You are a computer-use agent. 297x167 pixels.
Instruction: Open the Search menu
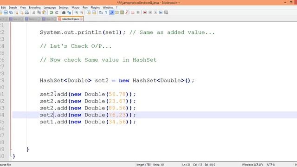pyautogui.click(x=13, y=7)
